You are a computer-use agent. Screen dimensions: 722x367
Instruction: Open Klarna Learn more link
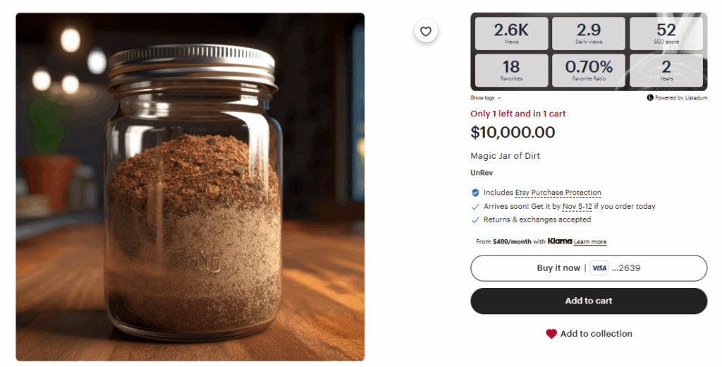tap(590, 242)
